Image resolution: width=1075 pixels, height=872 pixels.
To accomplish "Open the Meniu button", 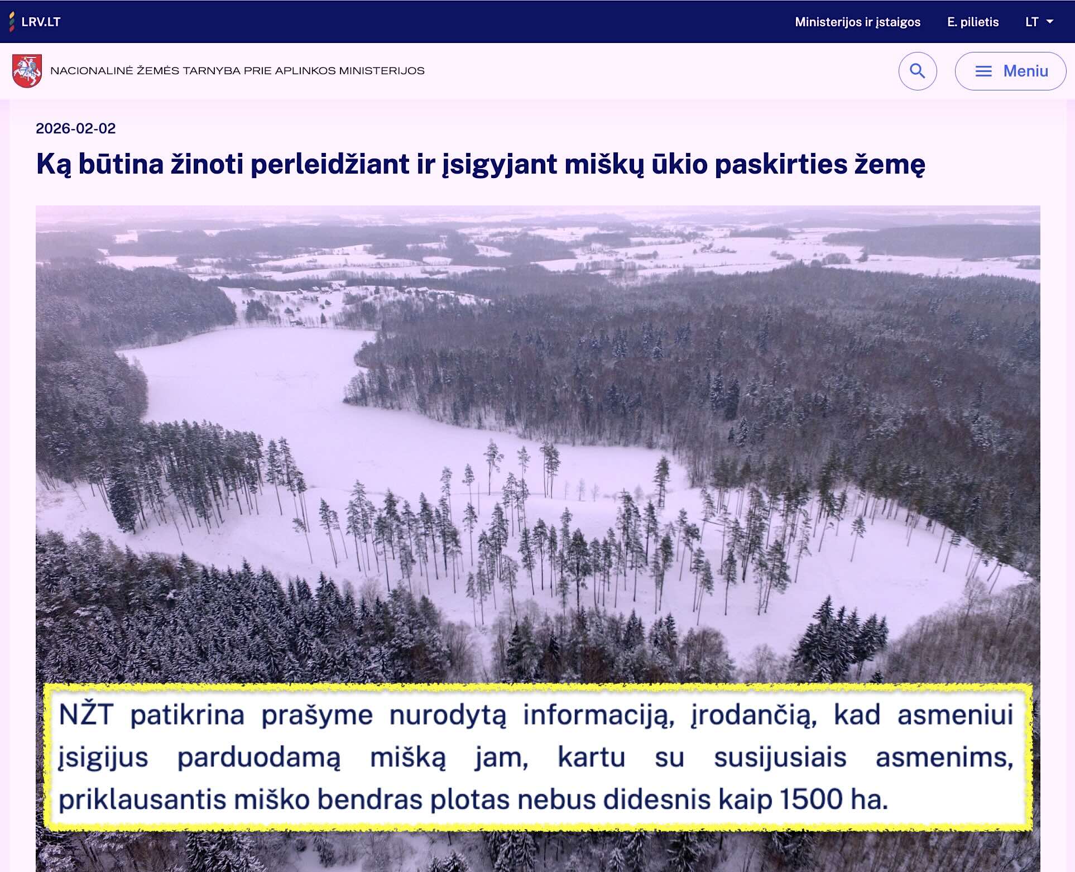I will pyautogui.click(x=1025, y=71).
